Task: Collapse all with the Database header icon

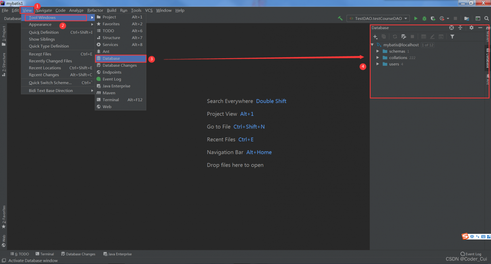Action: click(460, 28)
